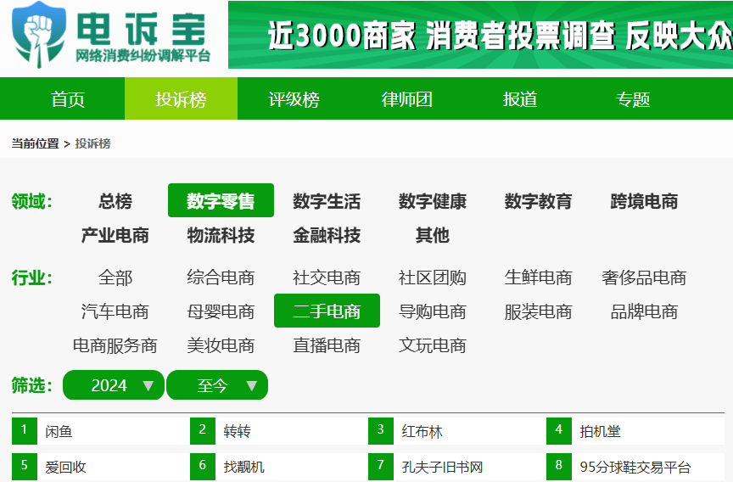Image resolution: width=733 pixels, height=482 pixels.
Task: Select the 产业电商 domain filter
Action: (115, 235)
